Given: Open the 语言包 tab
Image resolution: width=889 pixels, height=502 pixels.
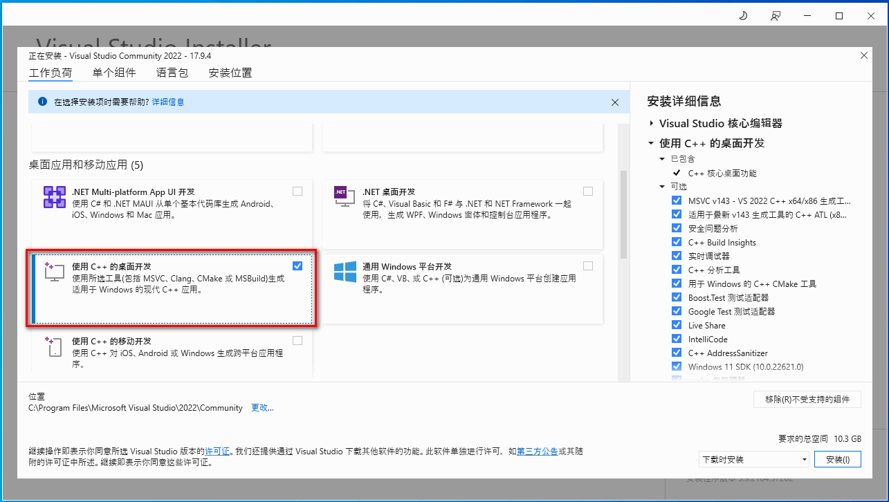Looking at the screenshot, I should pyautogui.click(x=172, y=72).
